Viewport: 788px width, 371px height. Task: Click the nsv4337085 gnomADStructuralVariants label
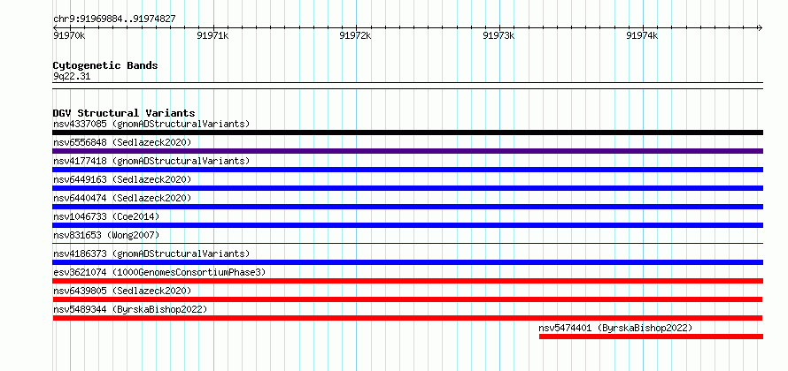coord(151,124)
